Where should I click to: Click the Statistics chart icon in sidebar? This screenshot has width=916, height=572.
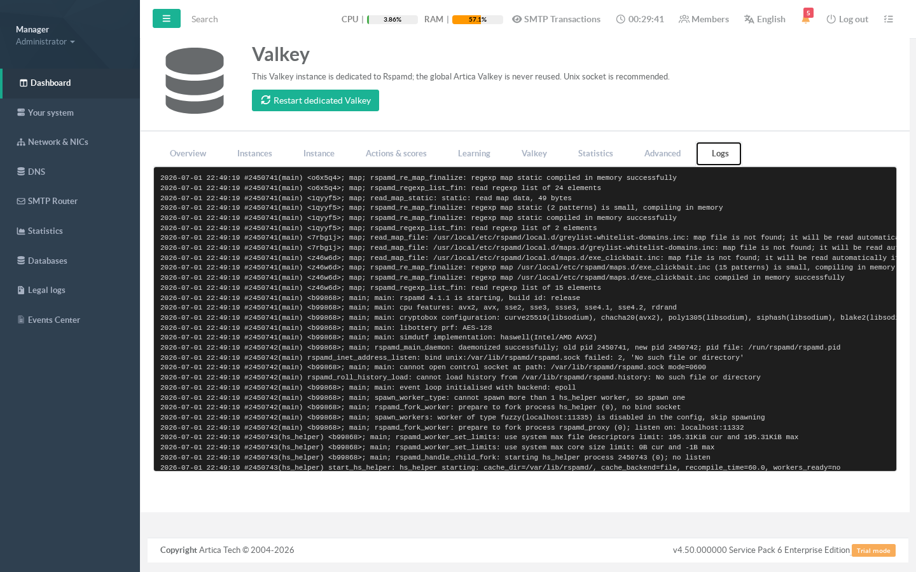coord(21,231)
